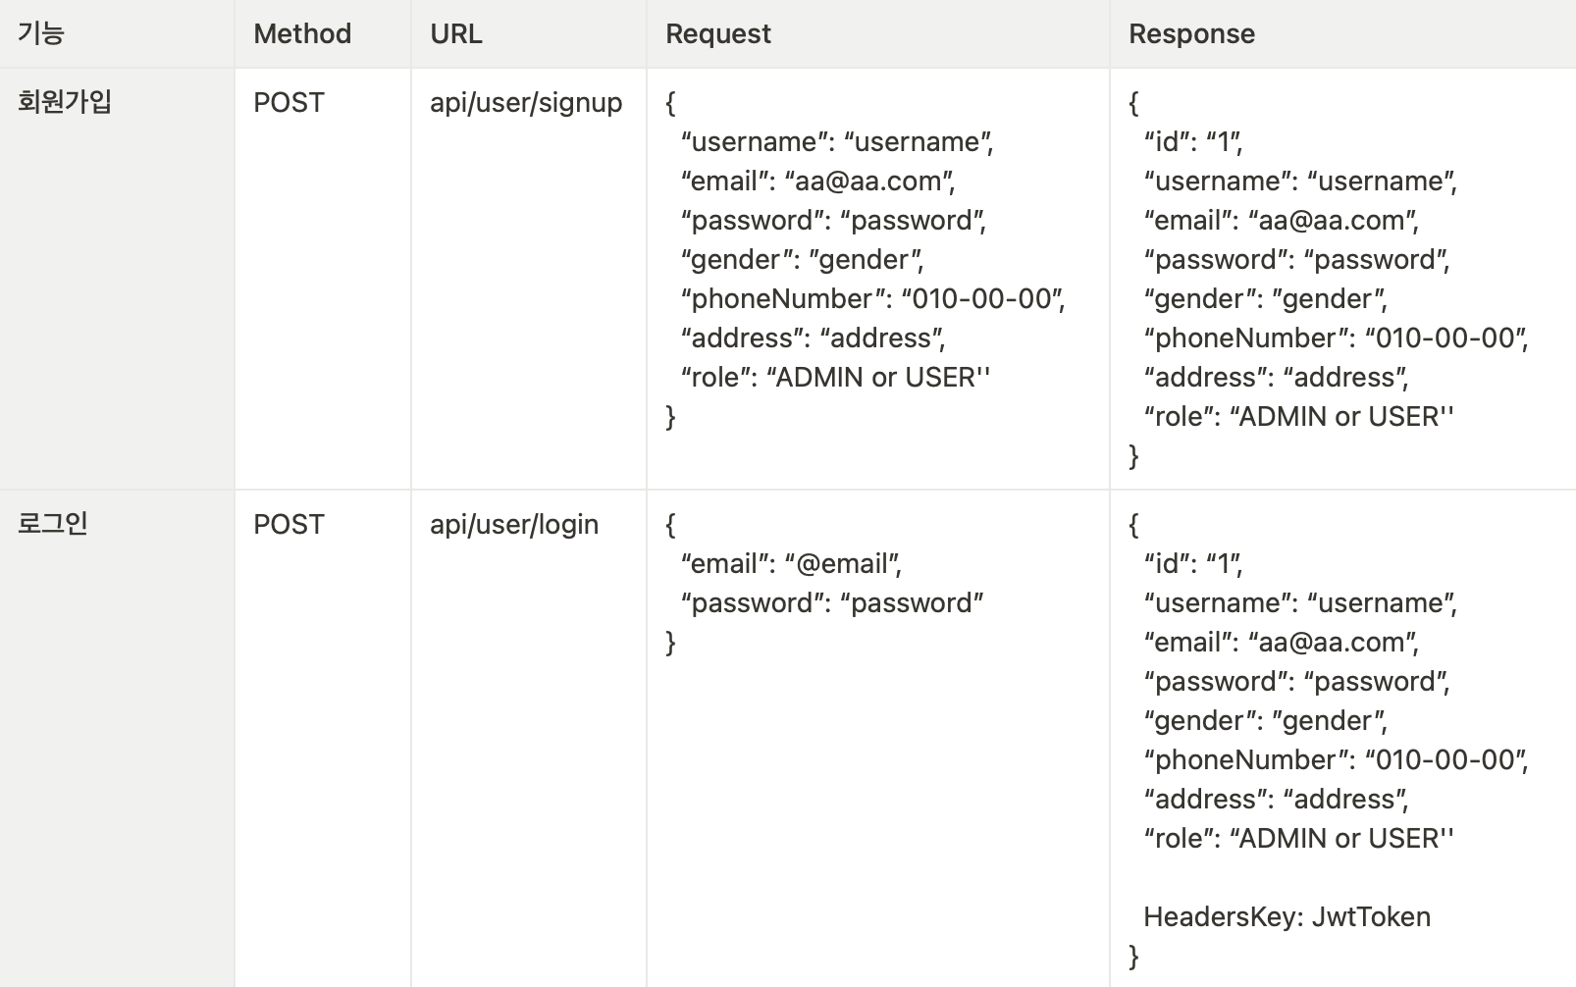This screenshot has height=987, width=1576.
Task: Click the 기능 column header
Action: click(x=41, y=33)
